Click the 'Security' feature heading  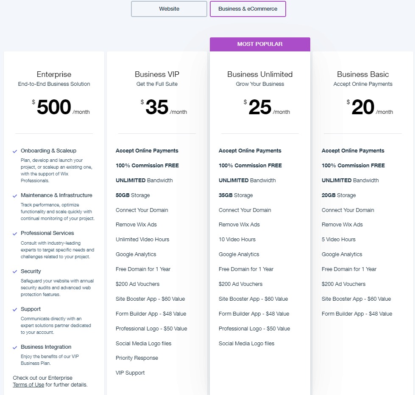click(x=31, y=271)
